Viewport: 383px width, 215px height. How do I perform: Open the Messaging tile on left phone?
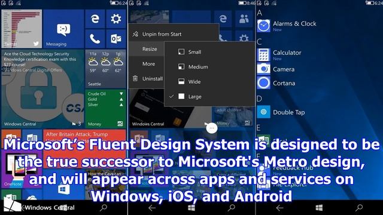pyautogui.click(x=63, y=29)
